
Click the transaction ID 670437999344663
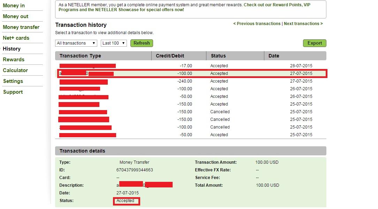coord(135,170)
